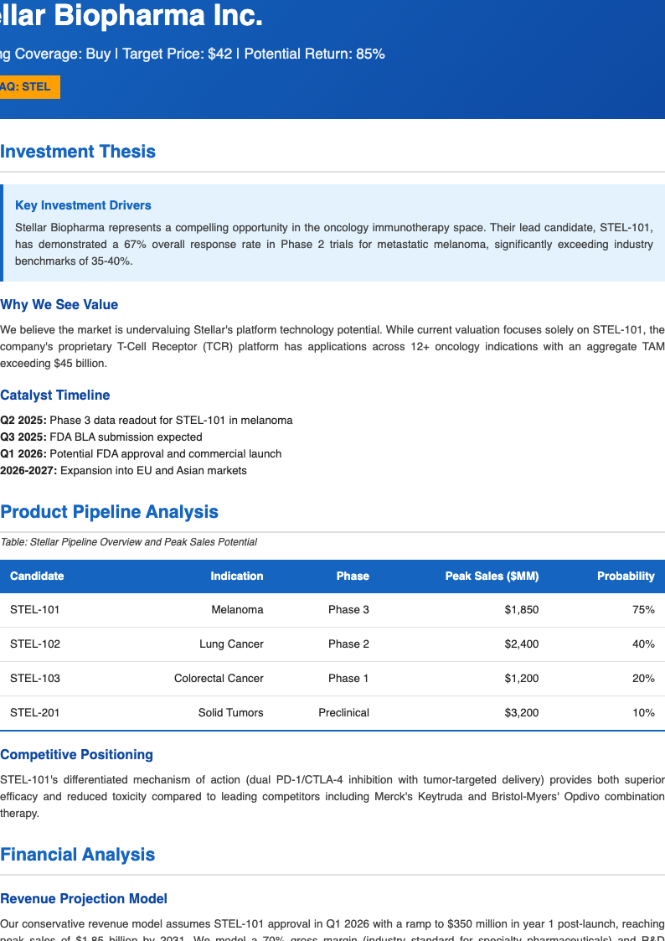This screenshot has height=941, width=665.
Task: Click the $2,400 peak sales value
Action: pyautogui.click(x=521, y=644)
